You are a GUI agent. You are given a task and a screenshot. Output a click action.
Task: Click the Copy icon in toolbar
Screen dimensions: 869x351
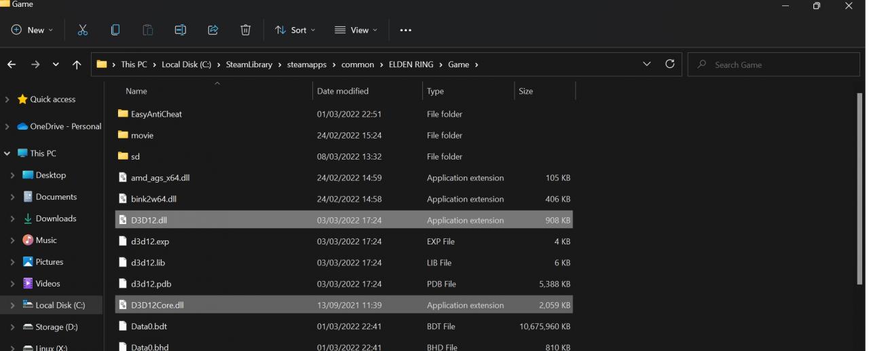point(115,30)
